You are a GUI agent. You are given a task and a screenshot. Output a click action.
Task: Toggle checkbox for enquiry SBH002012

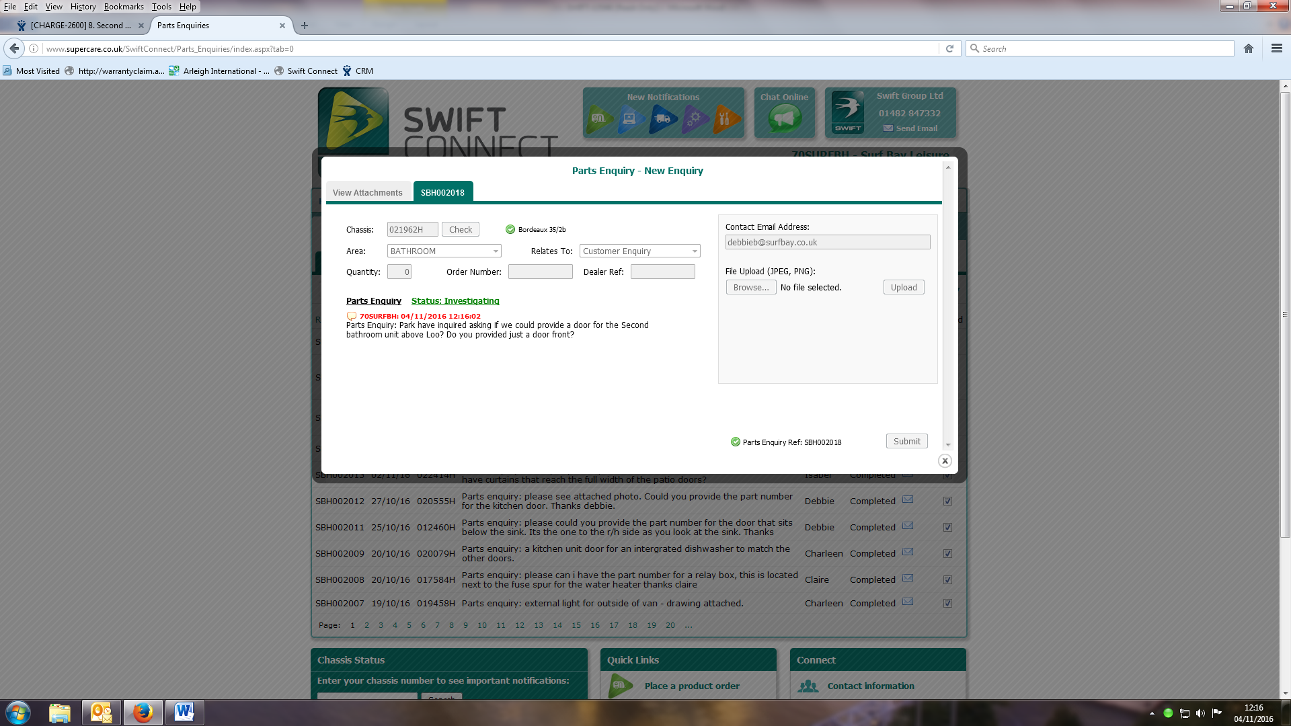(947, 501)
